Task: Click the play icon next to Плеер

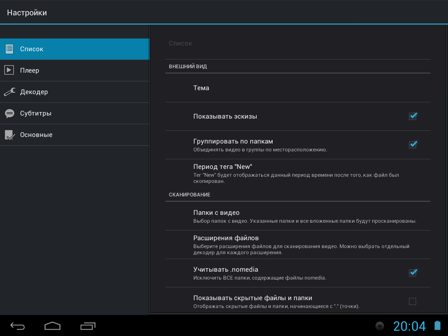Action: click(x=9, y=70)
